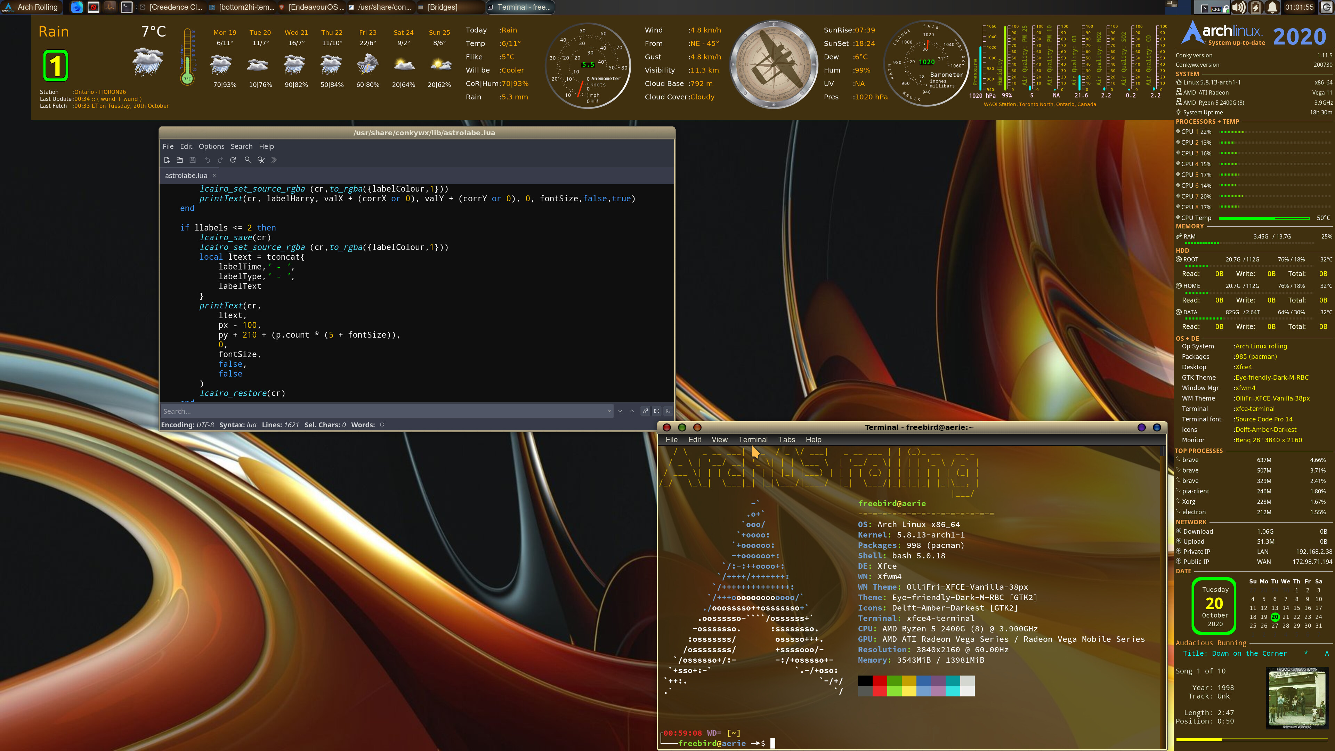This screenshot has height=751, width=1335.
Task: Open the editor's Help menu
Action: click(x=266, y=147)
